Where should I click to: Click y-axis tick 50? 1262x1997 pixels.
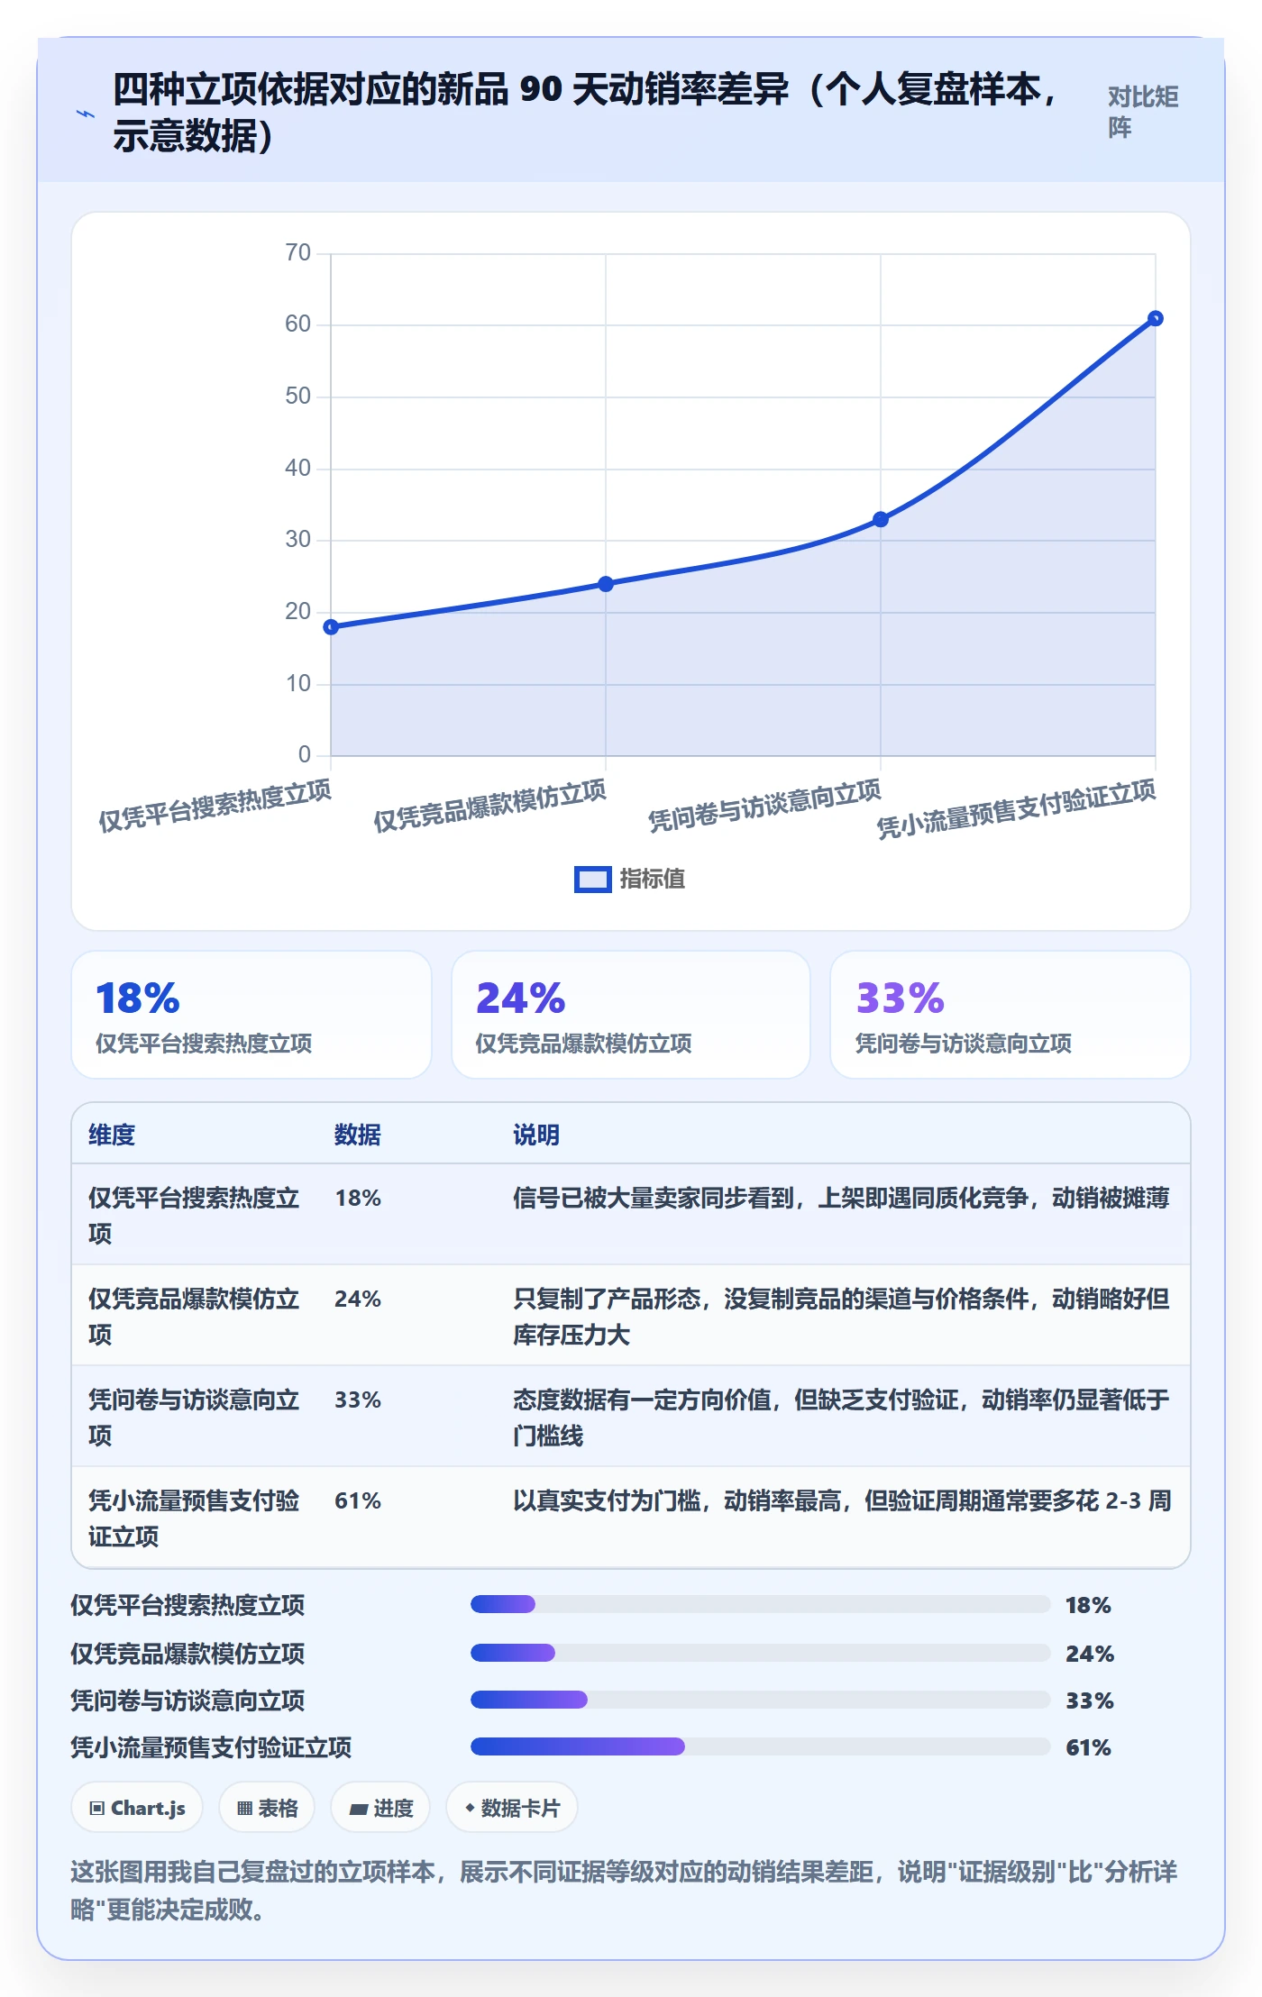click(297, 396)
